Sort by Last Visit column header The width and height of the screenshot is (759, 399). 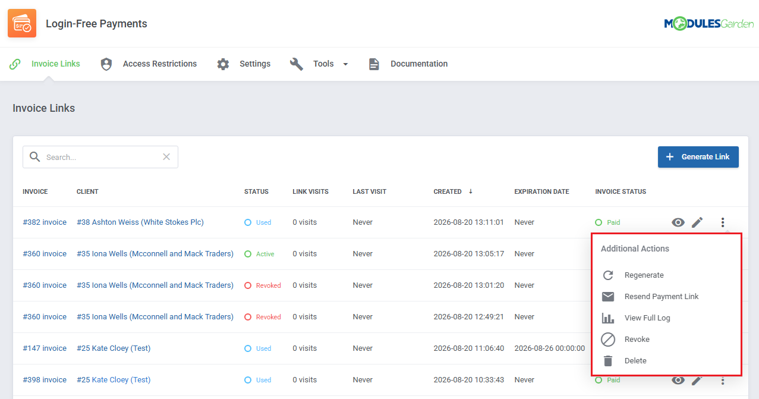(369, 191)
